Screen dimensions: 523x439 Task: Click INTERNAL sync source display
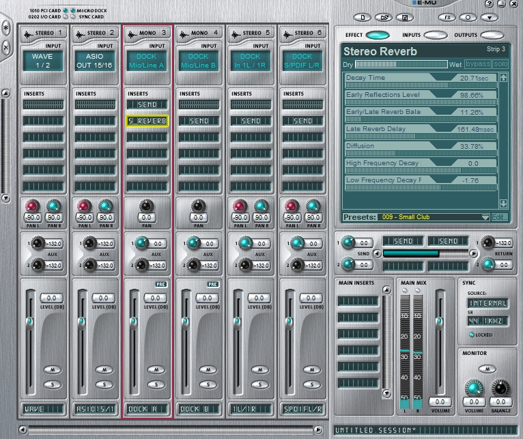(487, 303)
